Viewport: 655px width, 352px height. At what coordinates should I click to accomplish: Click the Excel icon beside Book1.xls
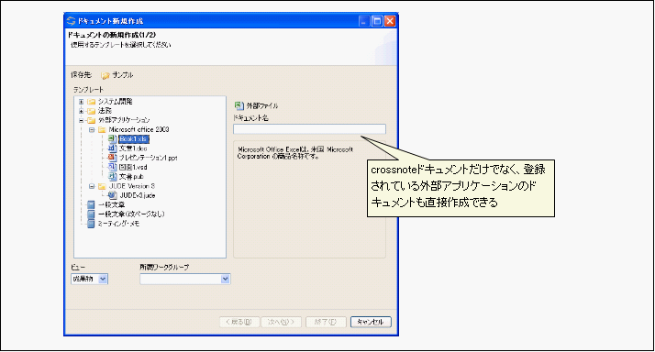click(112, 138)
